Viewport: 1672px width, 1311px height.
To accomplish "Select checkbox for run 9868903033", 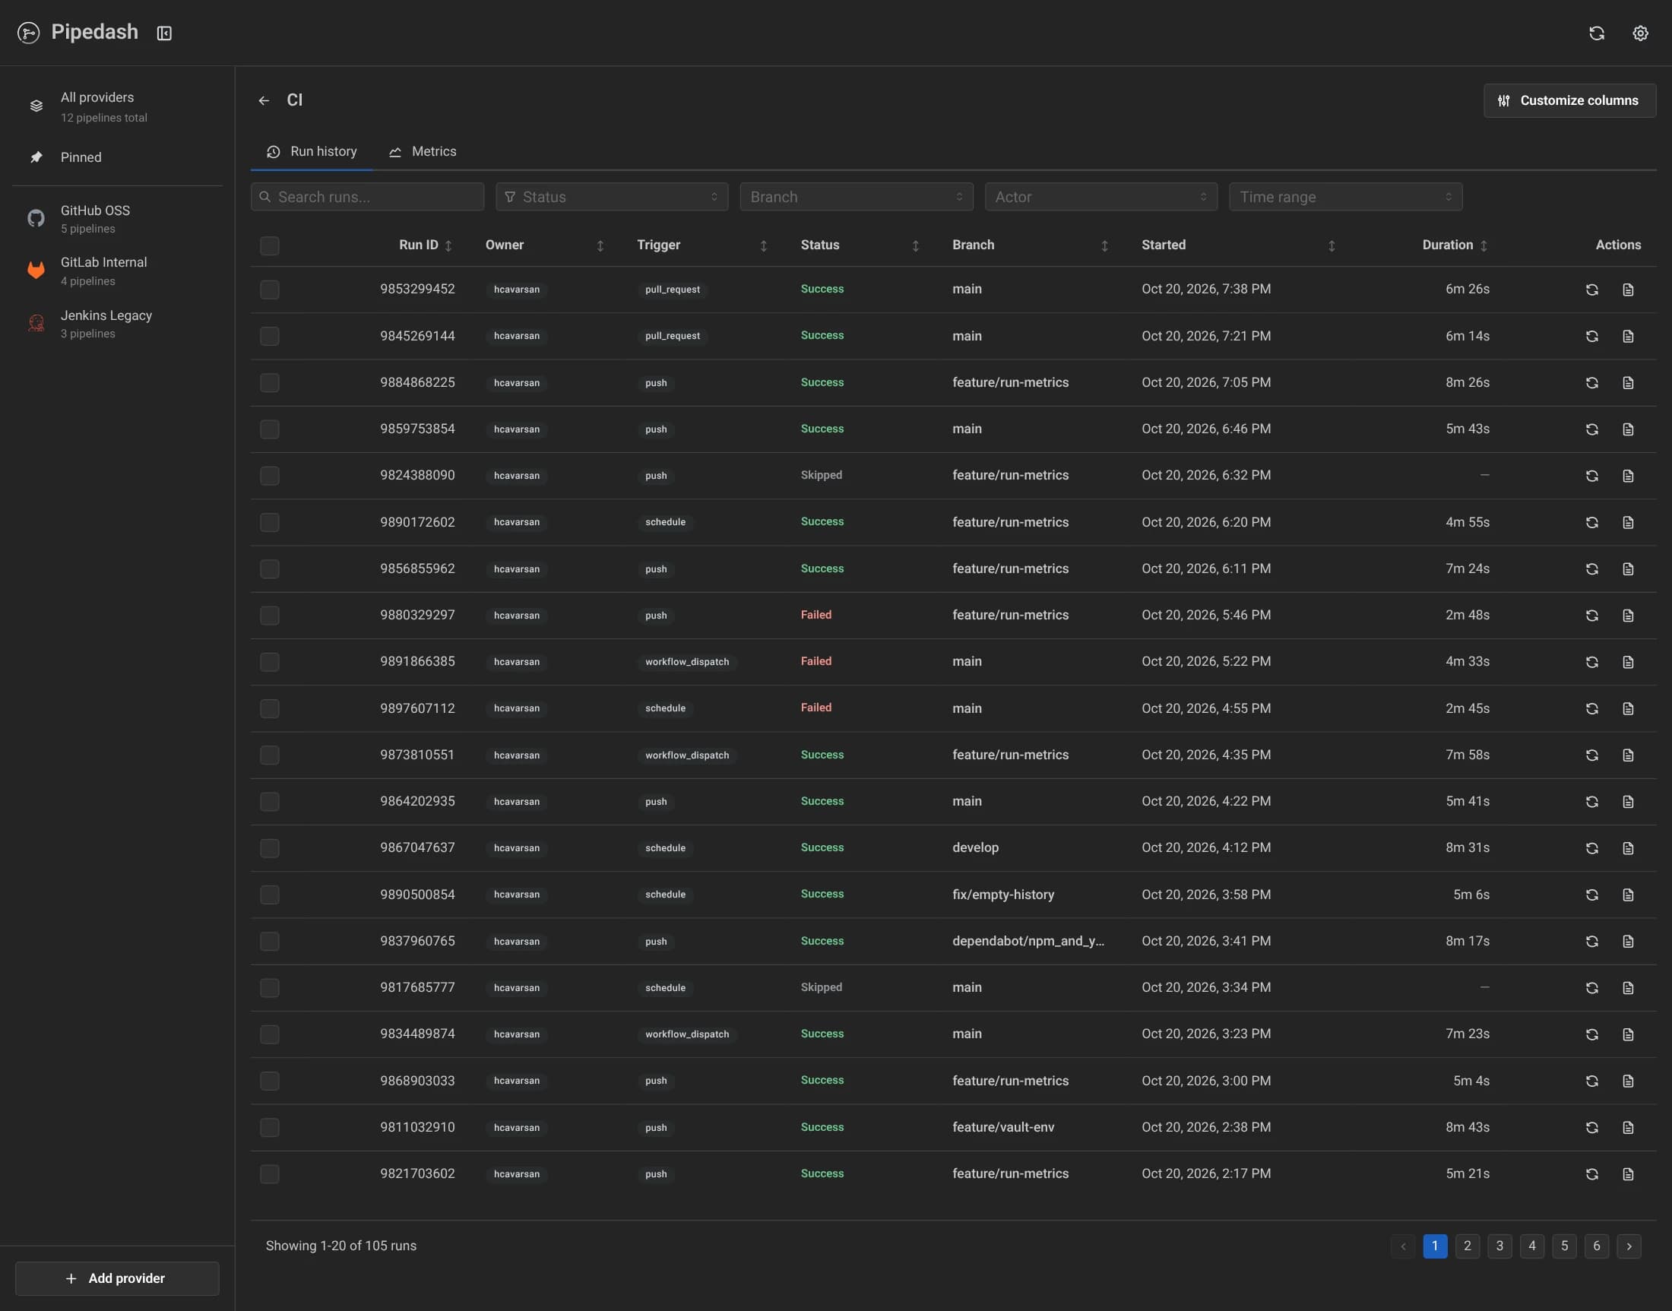I will tap(270, 1081).
